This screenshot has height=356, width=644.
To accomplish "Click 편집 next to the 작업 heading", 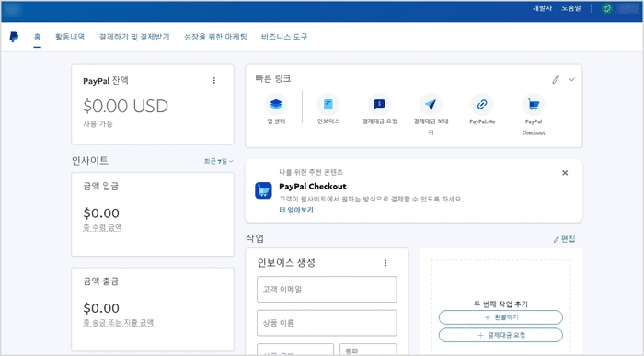I will click(x=564, y=239).
